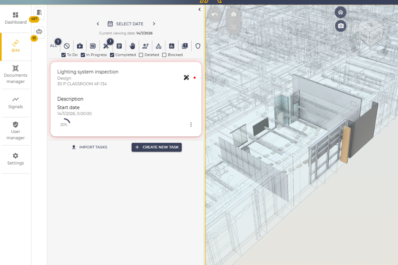The image size is (398, 265).
Task: Click the shield icon in the filter bar
Action: click(198, 46)
